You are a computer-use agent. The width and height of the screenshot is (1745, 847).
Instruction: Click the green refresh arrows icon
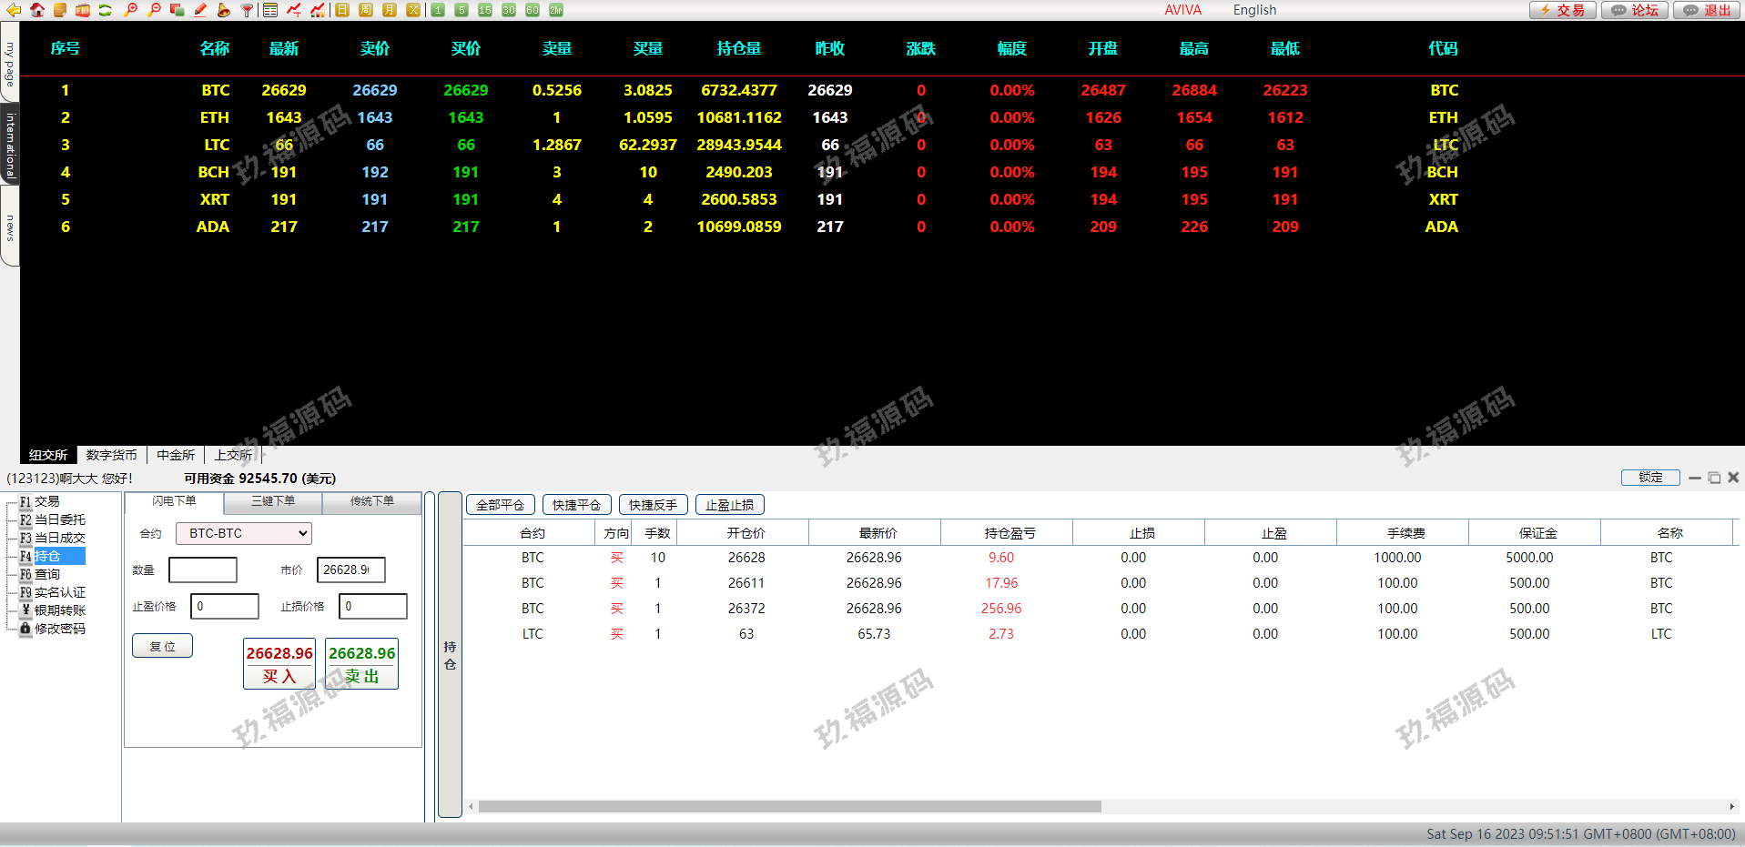pos(106,10)
